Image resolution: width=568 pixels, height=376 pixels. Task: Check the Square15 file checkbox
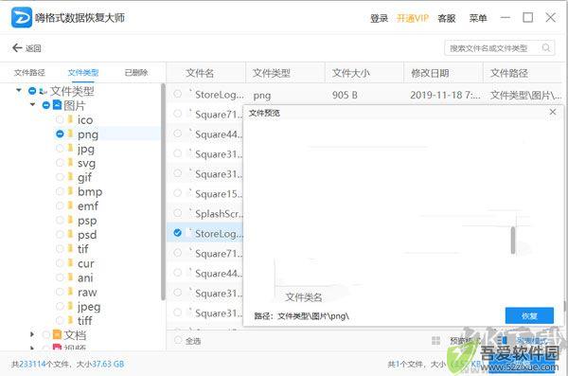(x=178, y=193)
